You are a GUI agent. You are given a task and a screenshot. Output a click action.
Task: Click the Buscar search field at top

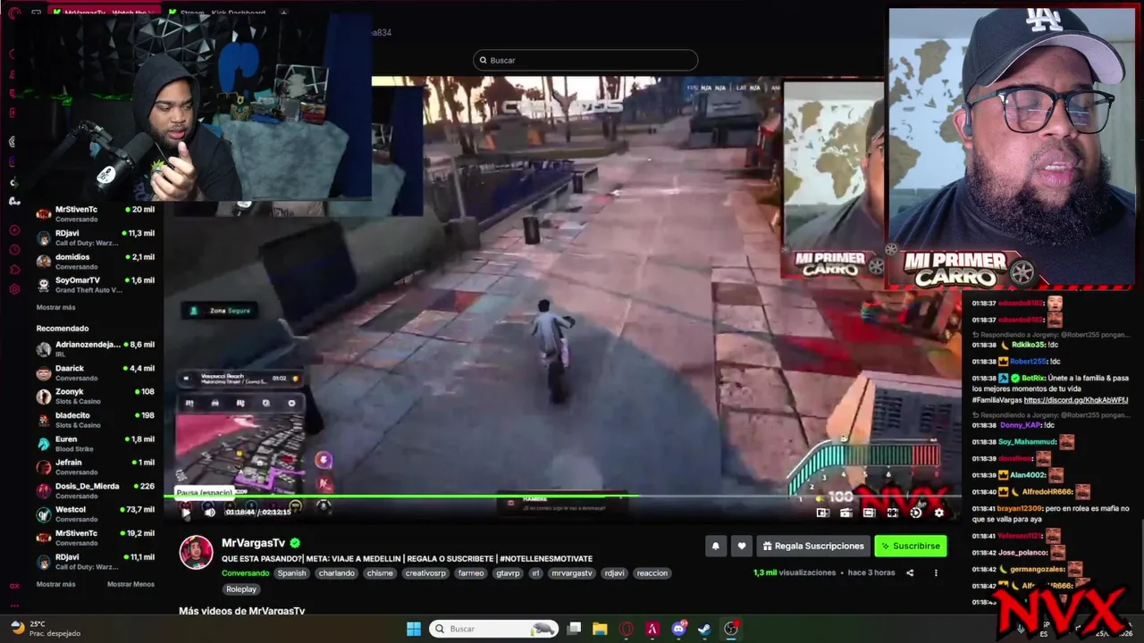[585, 60]
